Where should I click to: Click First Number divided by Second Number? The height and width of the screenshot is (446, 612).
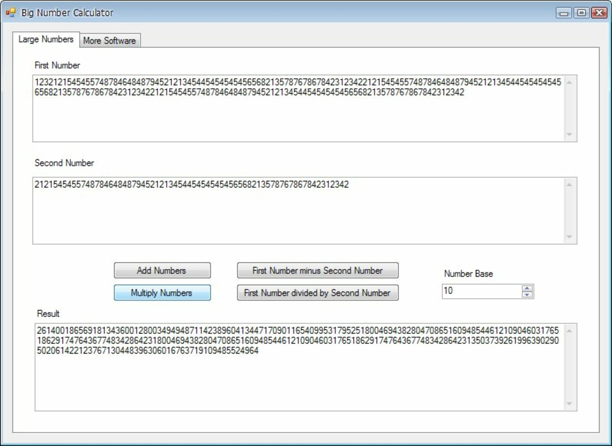[x=317, y=293]
